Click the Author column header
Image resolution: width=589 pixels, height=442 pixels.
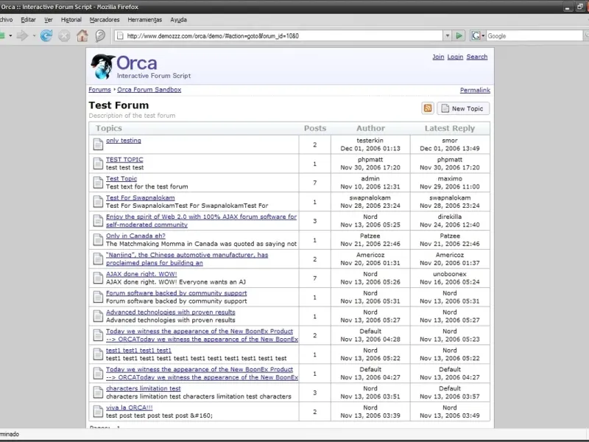(x=370, y=128)
